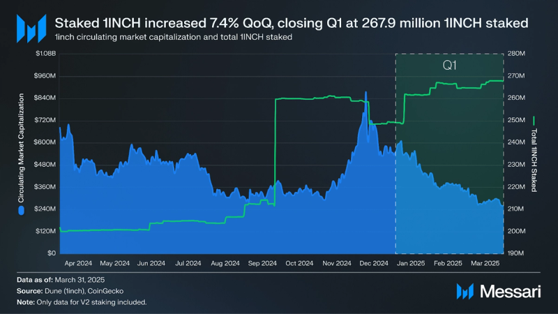Click the green Total 1INCH Staked legend marker

(x=534, y=121)
